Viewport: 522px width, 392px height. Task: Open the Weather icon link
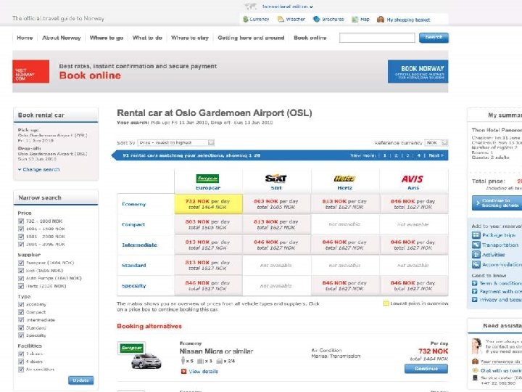pos(281,20)
